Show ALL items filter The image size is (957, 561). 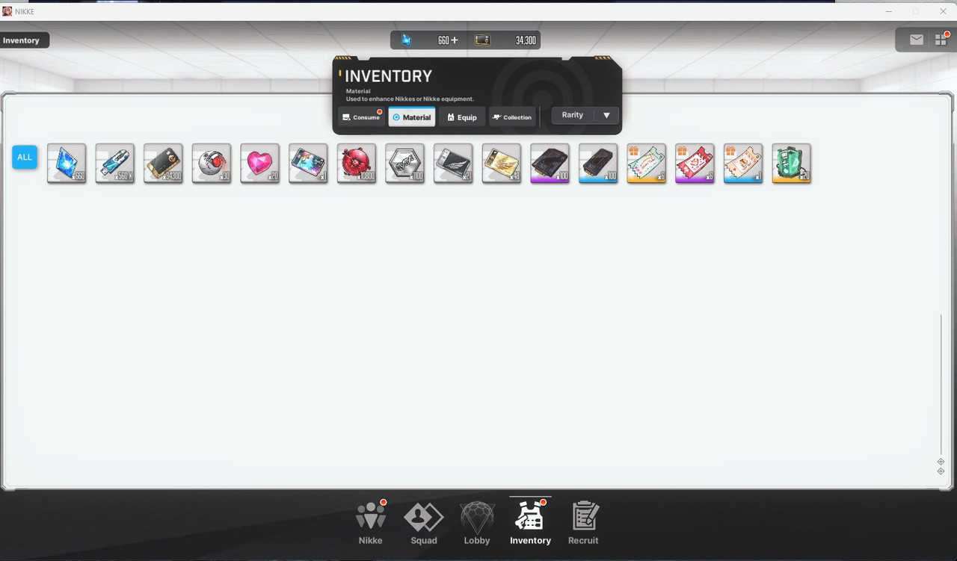coord(25,158)
